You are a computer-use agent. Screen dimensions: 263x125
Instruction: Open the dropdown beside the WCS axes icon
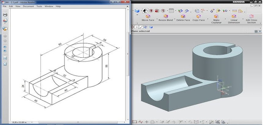coord(207,11)
